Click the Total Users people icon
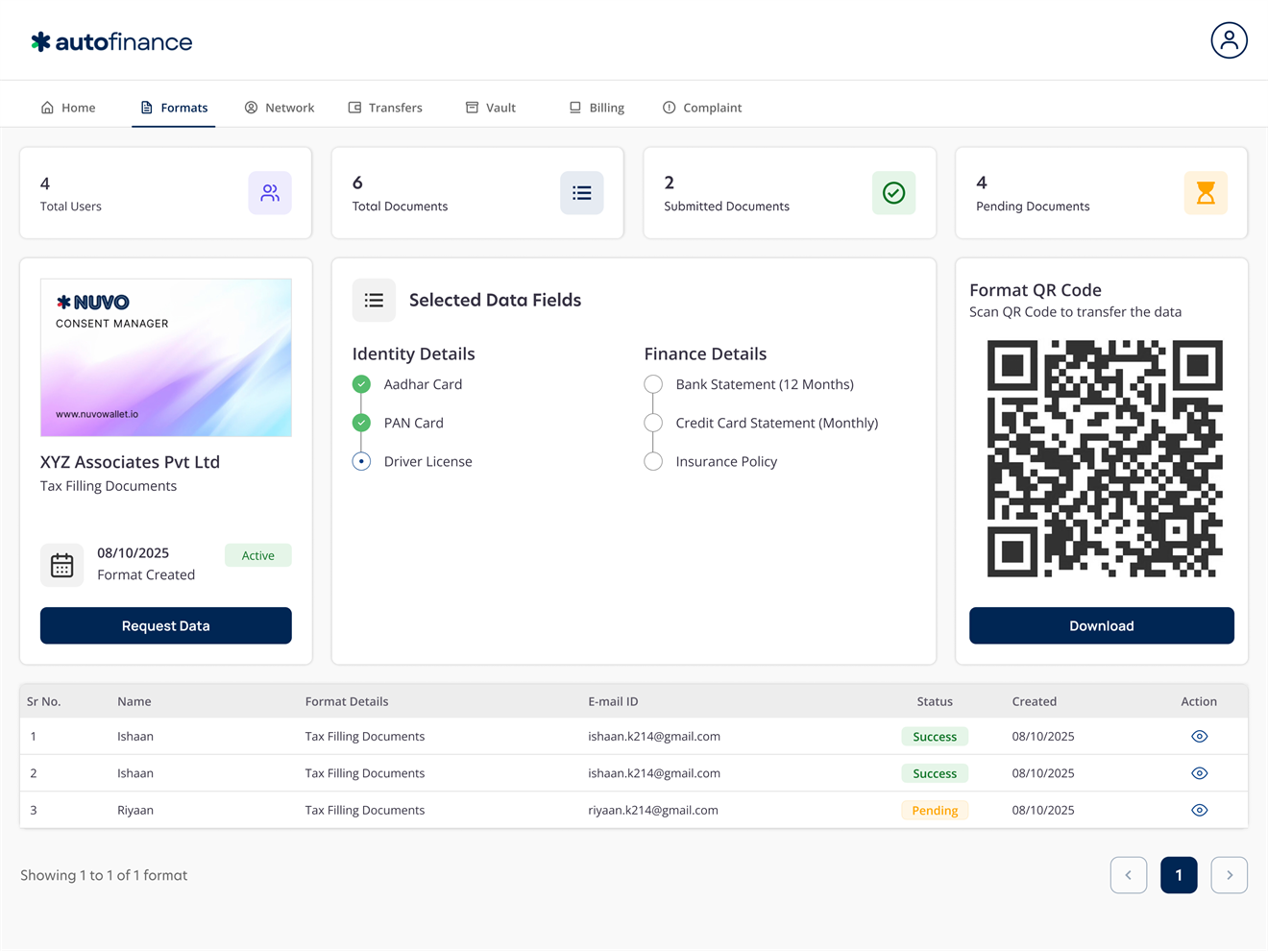 [x=270, y=193]
